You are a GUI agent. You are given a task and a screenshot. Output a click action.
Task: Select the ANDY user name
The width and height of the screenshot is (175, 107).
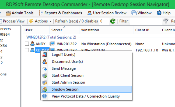(40, 44)
